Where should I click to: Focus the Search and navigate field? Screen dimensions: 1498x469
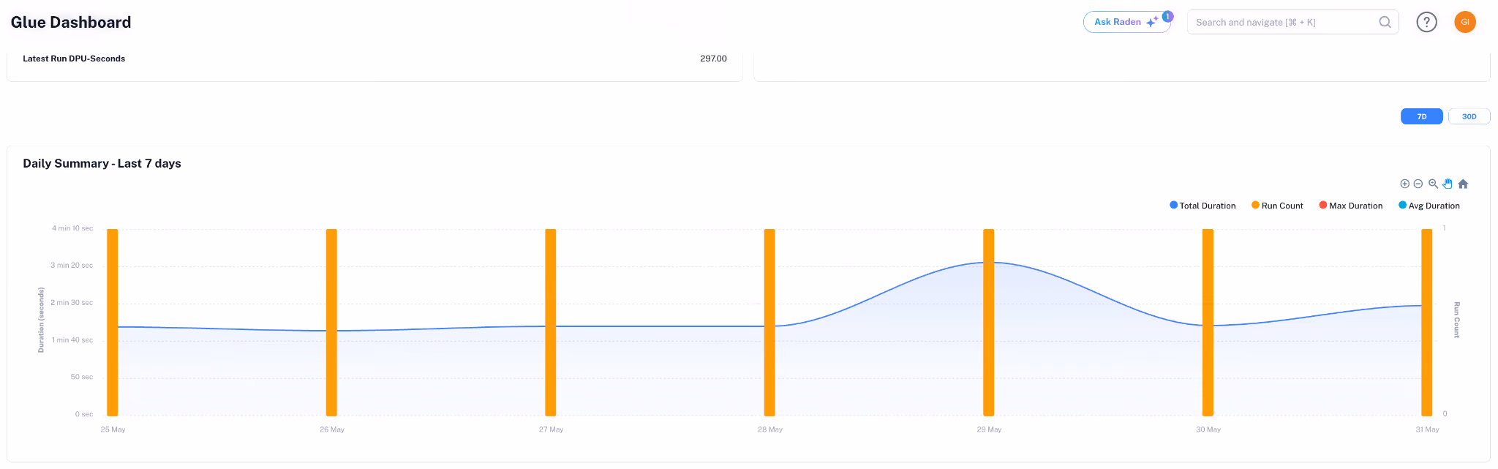coord(1292,22)
